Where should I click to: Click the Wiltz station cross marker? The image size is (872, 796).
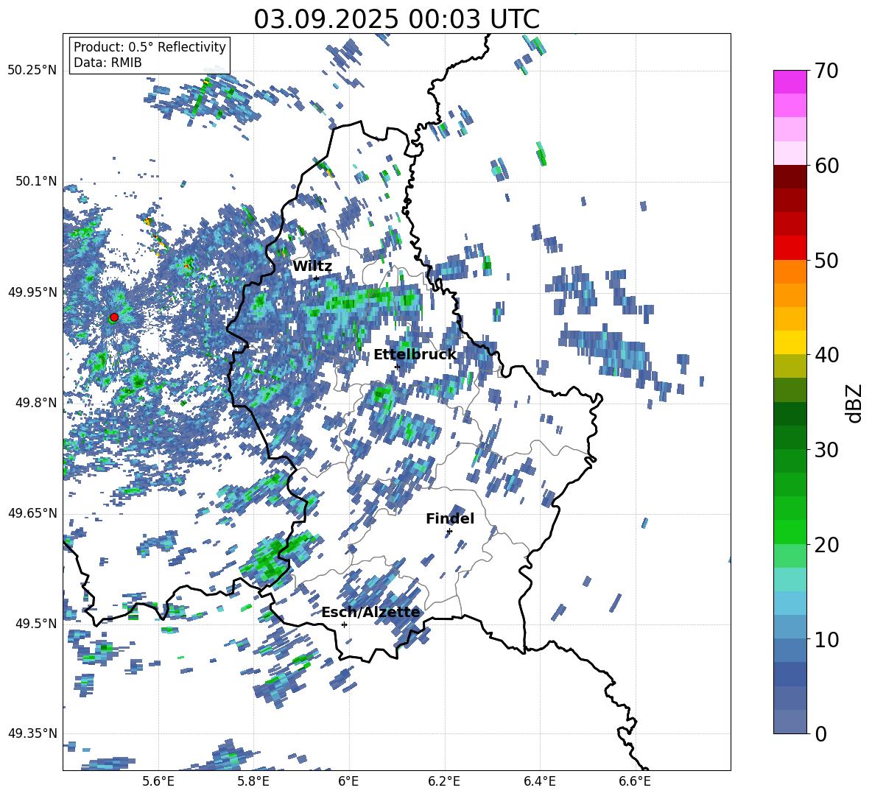(x=316, y=278)
